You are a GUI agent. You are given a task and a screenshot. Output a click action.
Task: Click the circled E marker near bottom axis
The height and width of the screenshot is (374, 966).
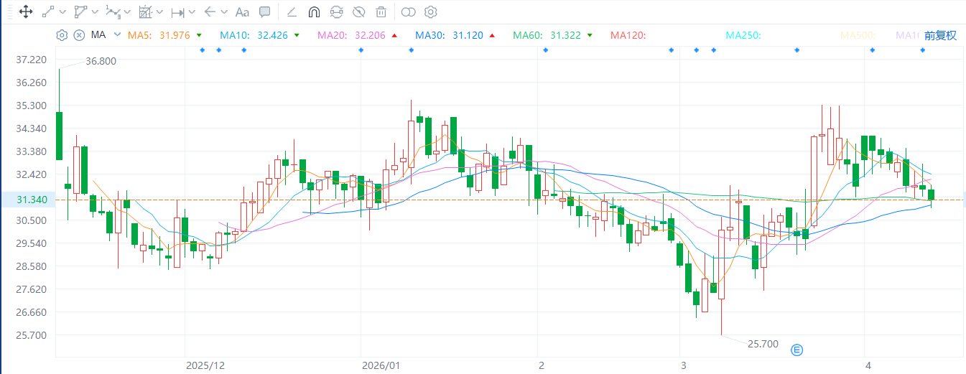click(797, 350)
